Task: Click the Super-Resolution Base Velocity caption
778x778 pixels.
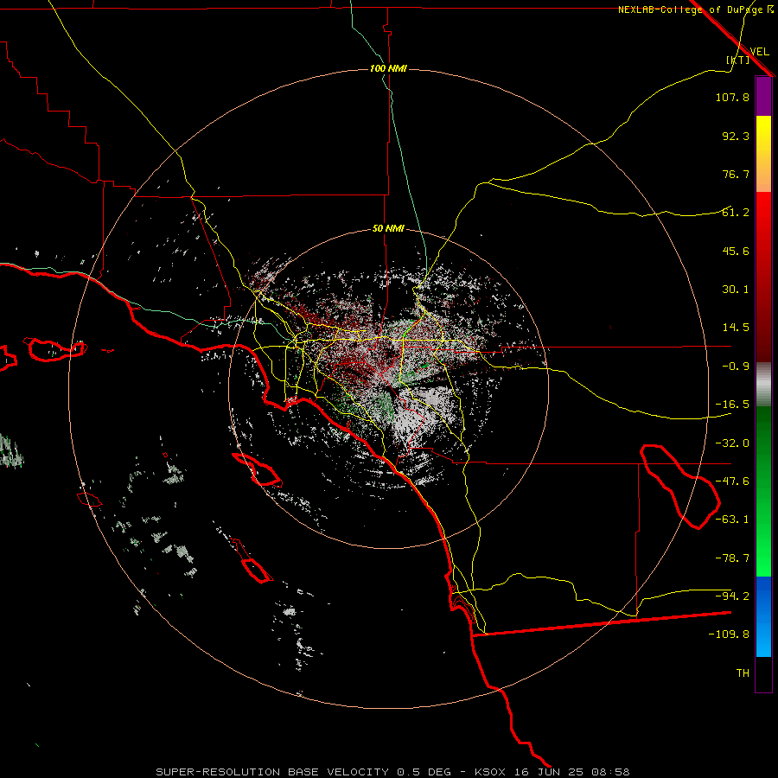Action: point(393,772)
